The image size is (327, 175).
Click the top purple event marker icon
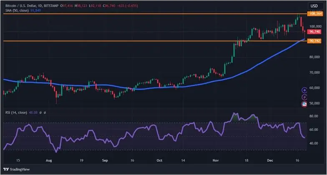(x=304, y=90)
